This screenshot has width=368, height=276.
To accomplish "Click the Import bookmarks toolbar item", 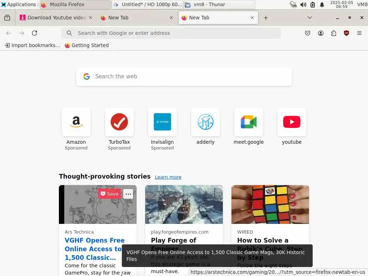I will 32,45.
